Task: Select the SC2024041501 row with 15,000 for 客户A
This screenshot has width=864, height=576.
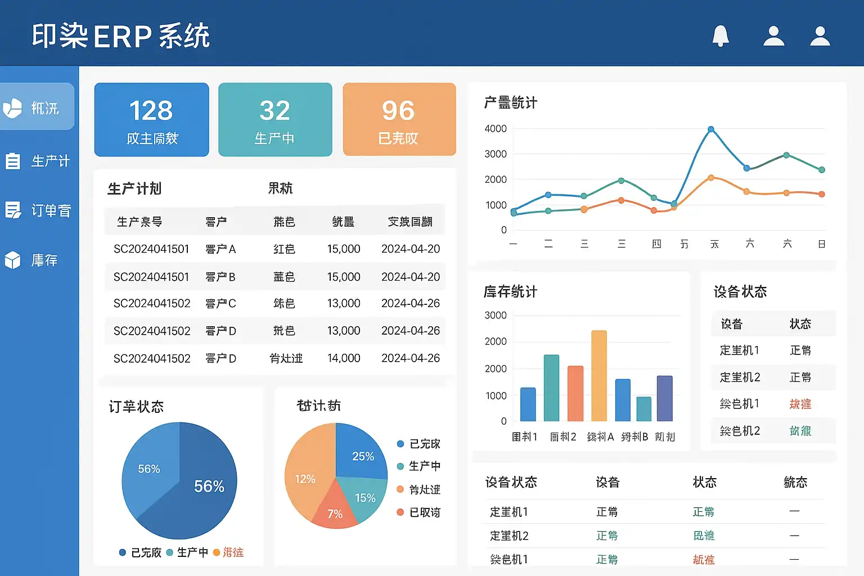Action: point(276,249)
